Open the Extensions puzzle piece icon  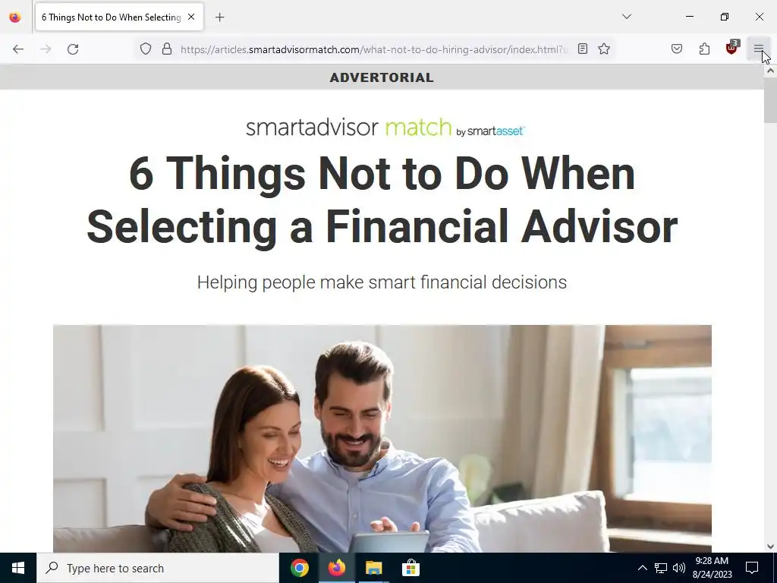coord(704,49)
